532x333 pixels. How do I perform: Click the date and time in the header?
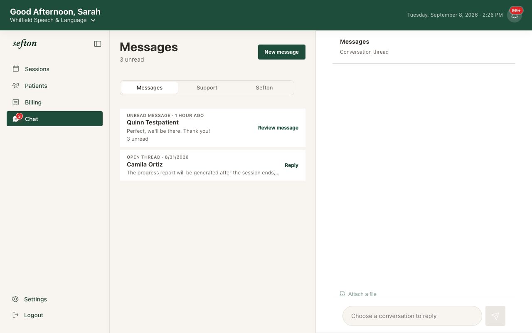[x=455, y=15]
